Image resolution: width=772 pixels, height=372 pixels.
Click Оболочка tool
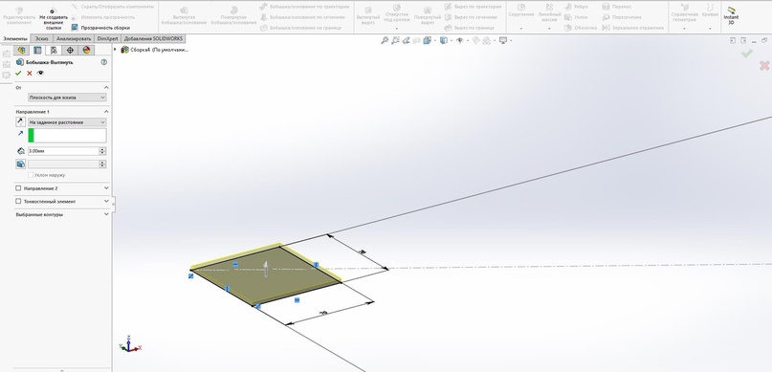(581, 28)
